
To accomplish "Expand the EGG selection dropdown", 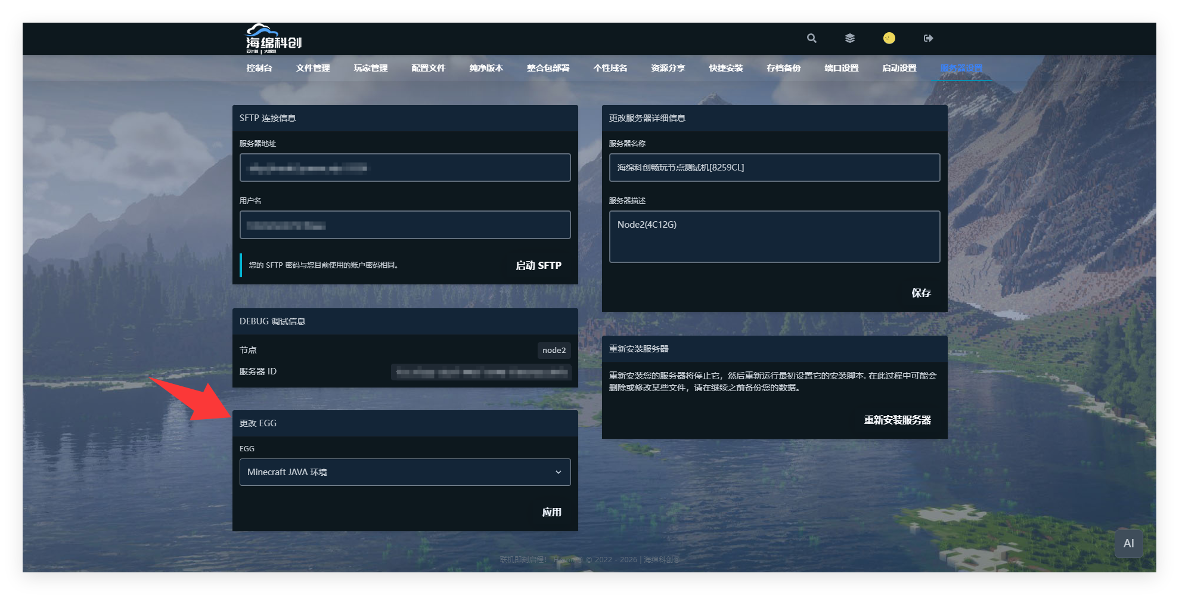I will tap(405, 472).
